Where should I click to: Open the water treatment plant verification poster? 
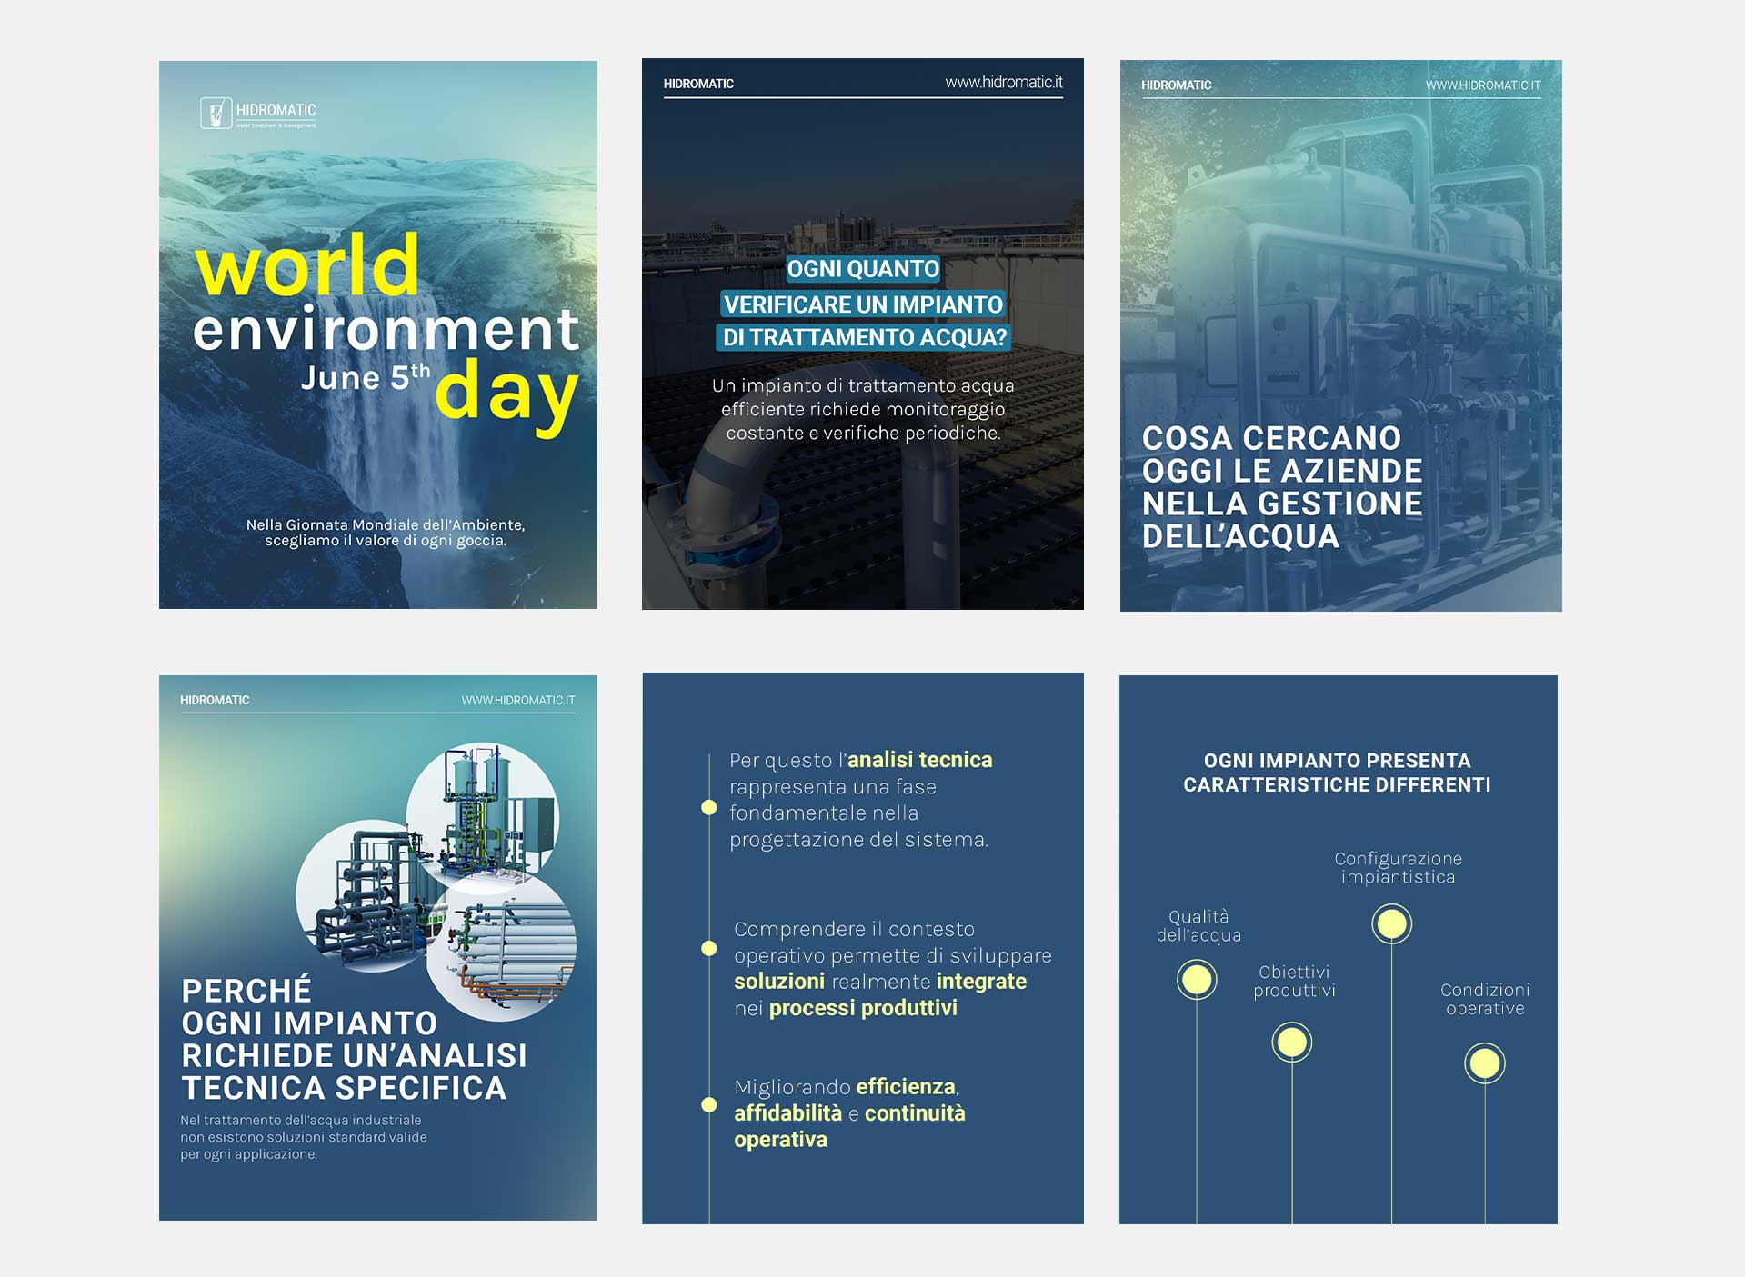(863, 334)
